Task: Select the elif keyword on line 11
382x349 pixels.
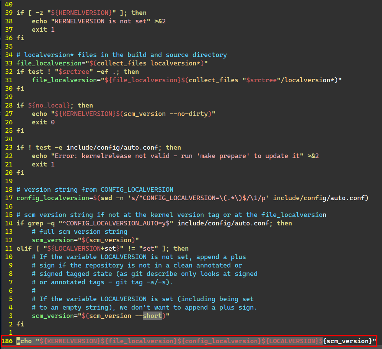Action: point(24,248)
